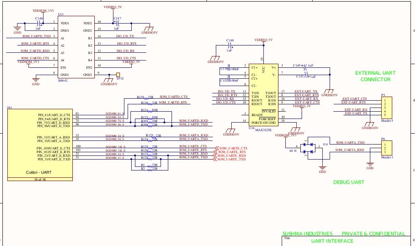Click the red SOM_UARTE_CTS off-sheet port
This screenshot has width=415, height=246.
[231, 148]
